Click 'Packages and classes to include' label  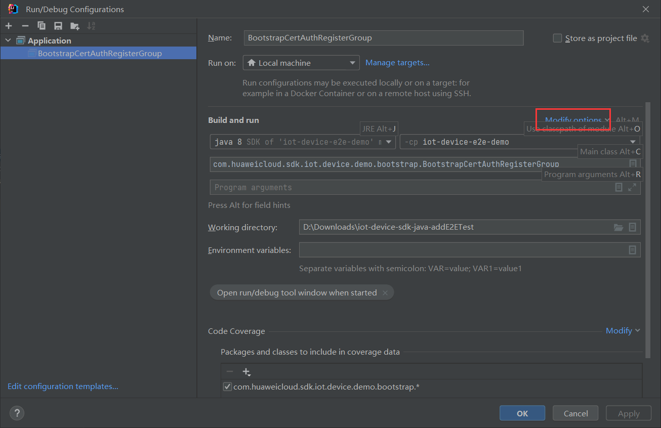coord(310,352)
